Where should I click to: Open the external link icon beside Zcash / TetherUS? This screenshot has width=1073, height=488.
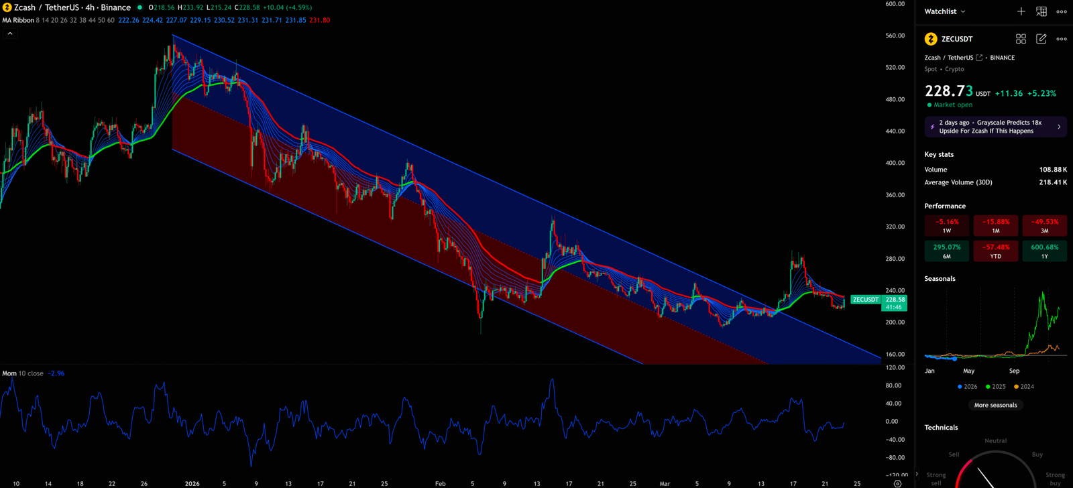click(x=979, y=58)
